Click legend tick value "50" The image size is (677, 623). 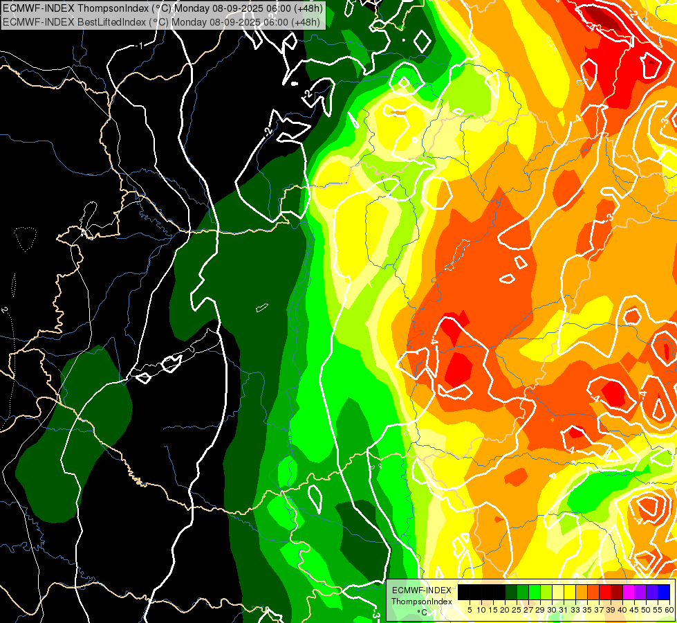(647, 610)
